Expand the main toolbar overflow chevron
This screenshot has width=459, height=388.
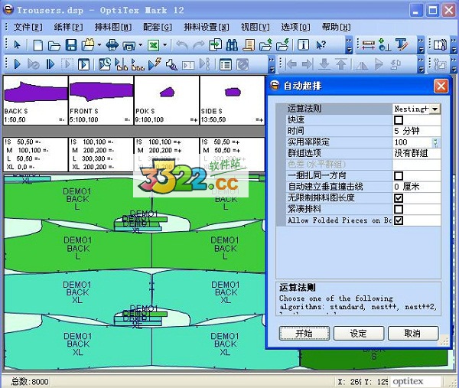[x=349, y=45]
